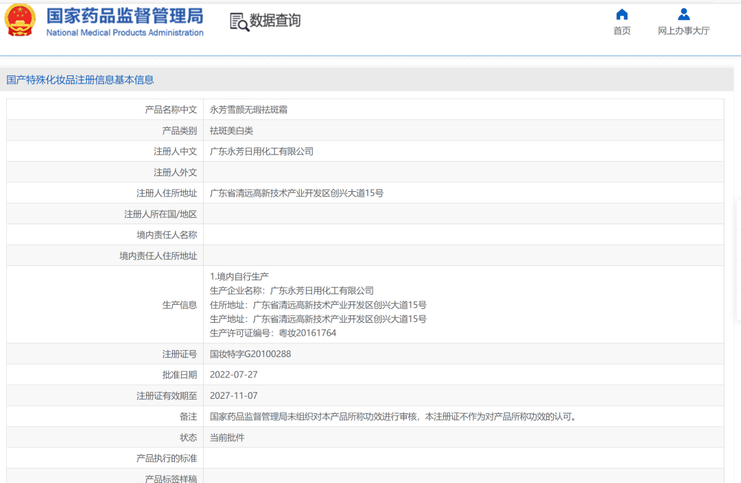This screenshot has width=741, height=483.
Task: Select the 注册人住所地址 address value
Action: point(297,193)
